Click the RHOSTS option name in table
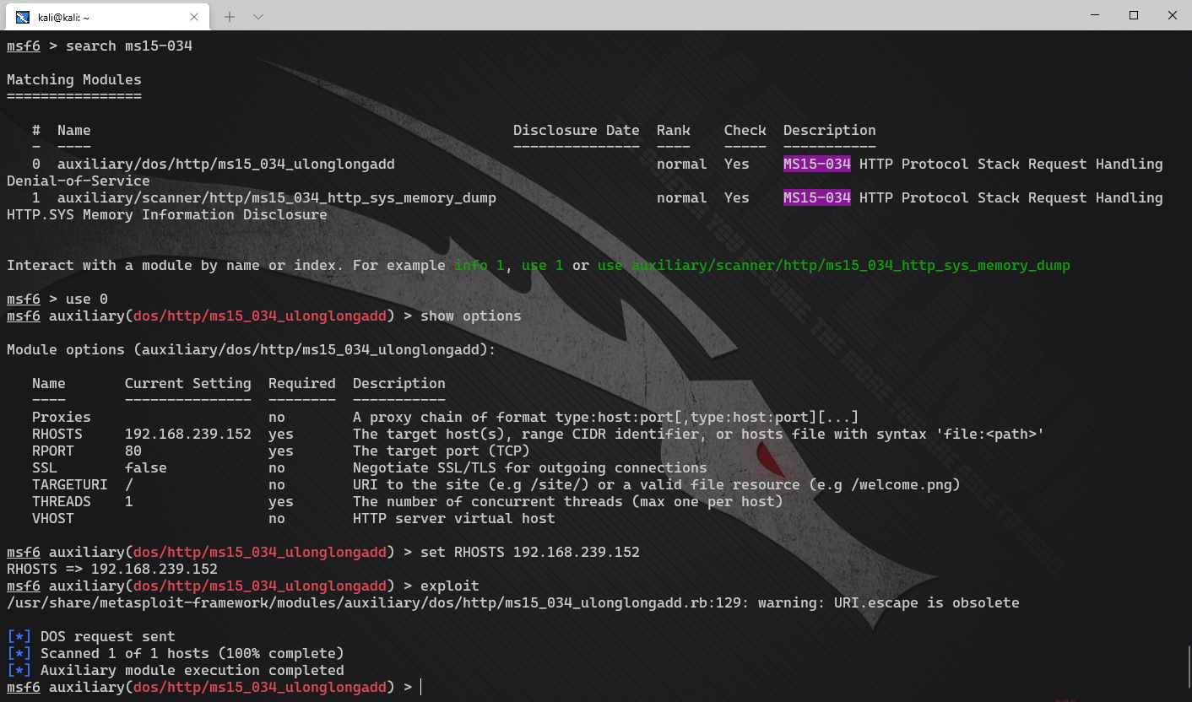Viewport: 1192px width, 702px height. pos(57,434)
